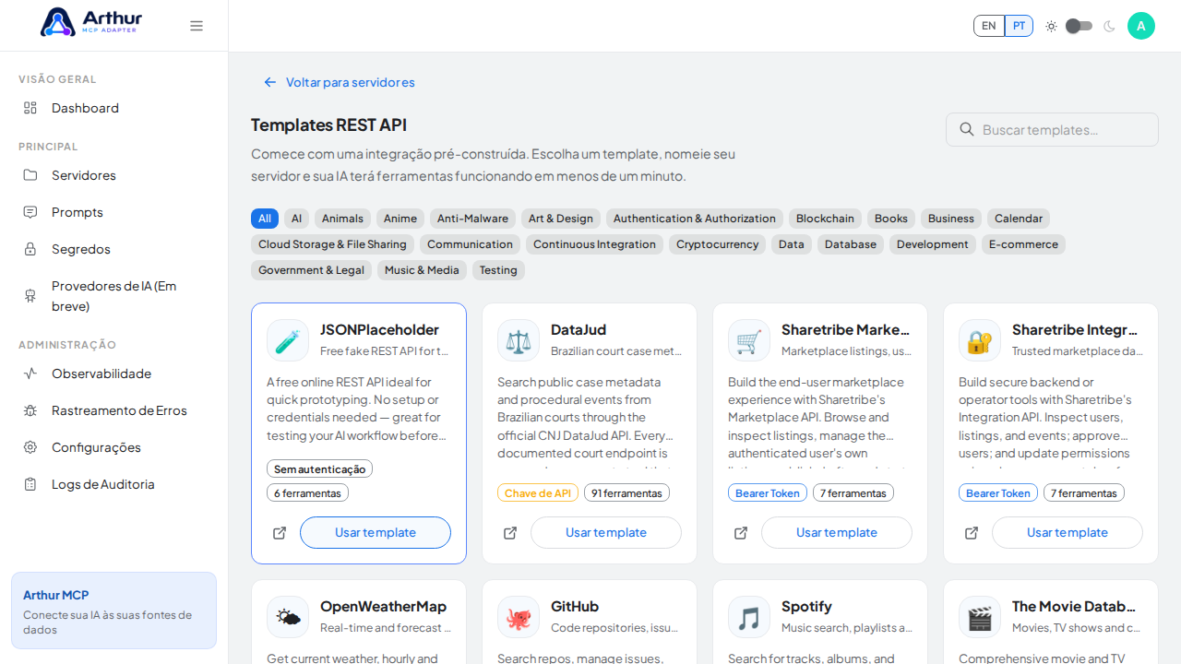Open Prompts in the sidebar
This screenshot has height=664, width=1181.
[114, 212]
